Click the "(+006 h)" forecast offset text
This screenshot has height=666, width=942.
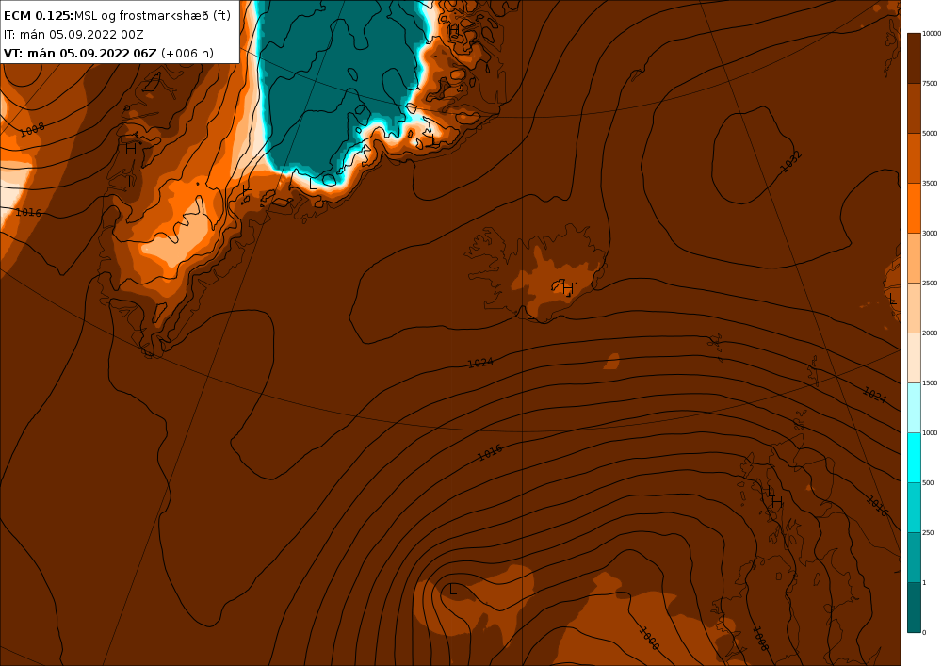pos(187,53)
